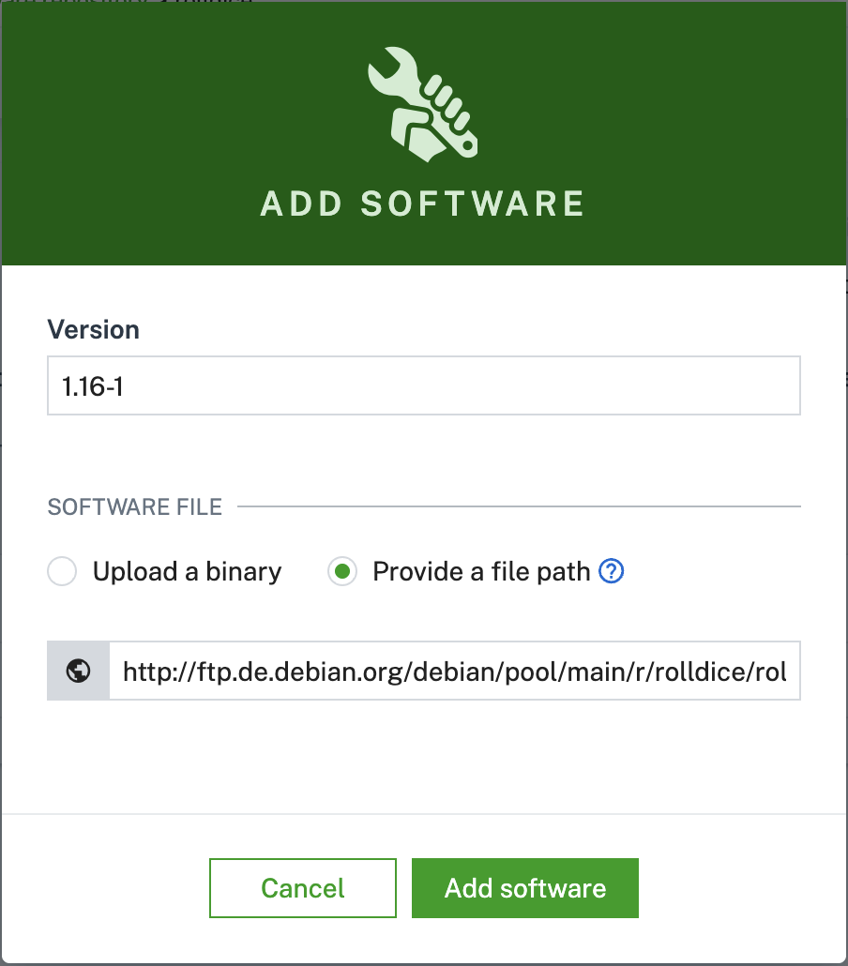Cancel the Add Software dialog
This screenshot has height=966, width=848.
tap(303, 888)
